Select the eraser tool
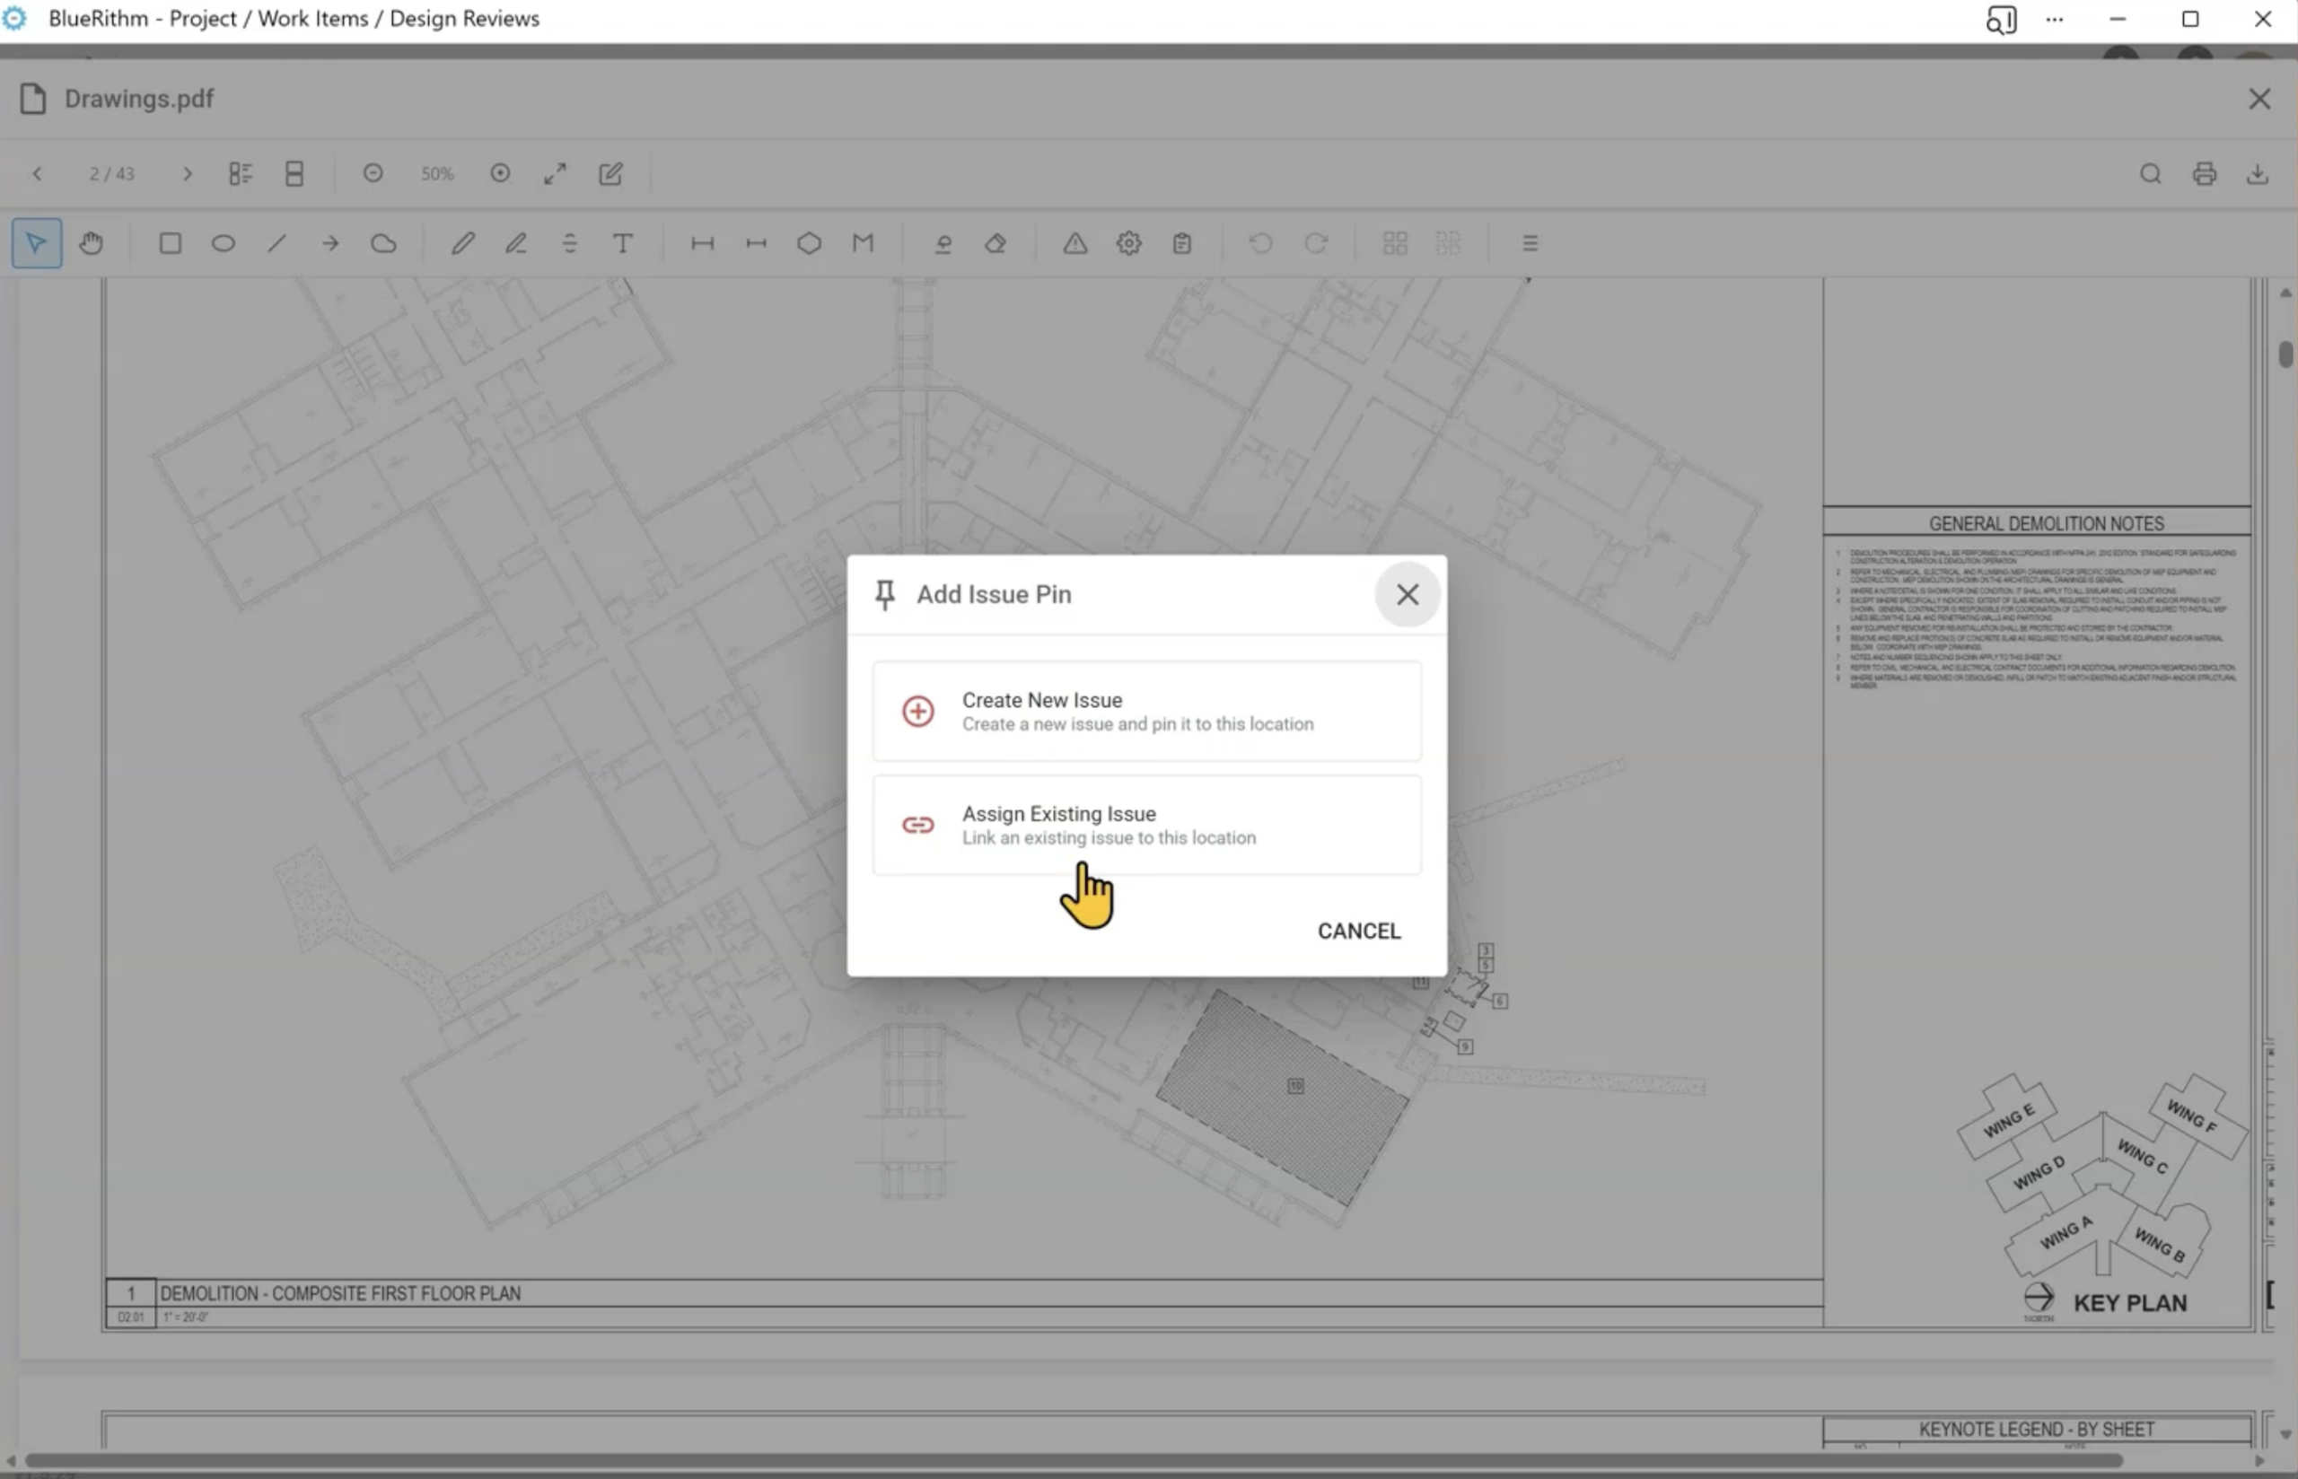The image size is (2298, 1479). [996, 244]
